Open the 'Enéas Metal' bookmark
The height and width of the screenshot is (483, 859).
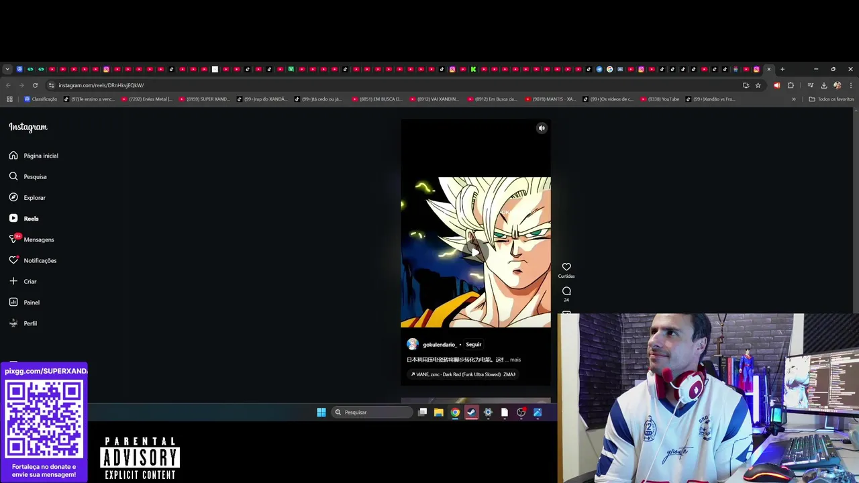147,99
